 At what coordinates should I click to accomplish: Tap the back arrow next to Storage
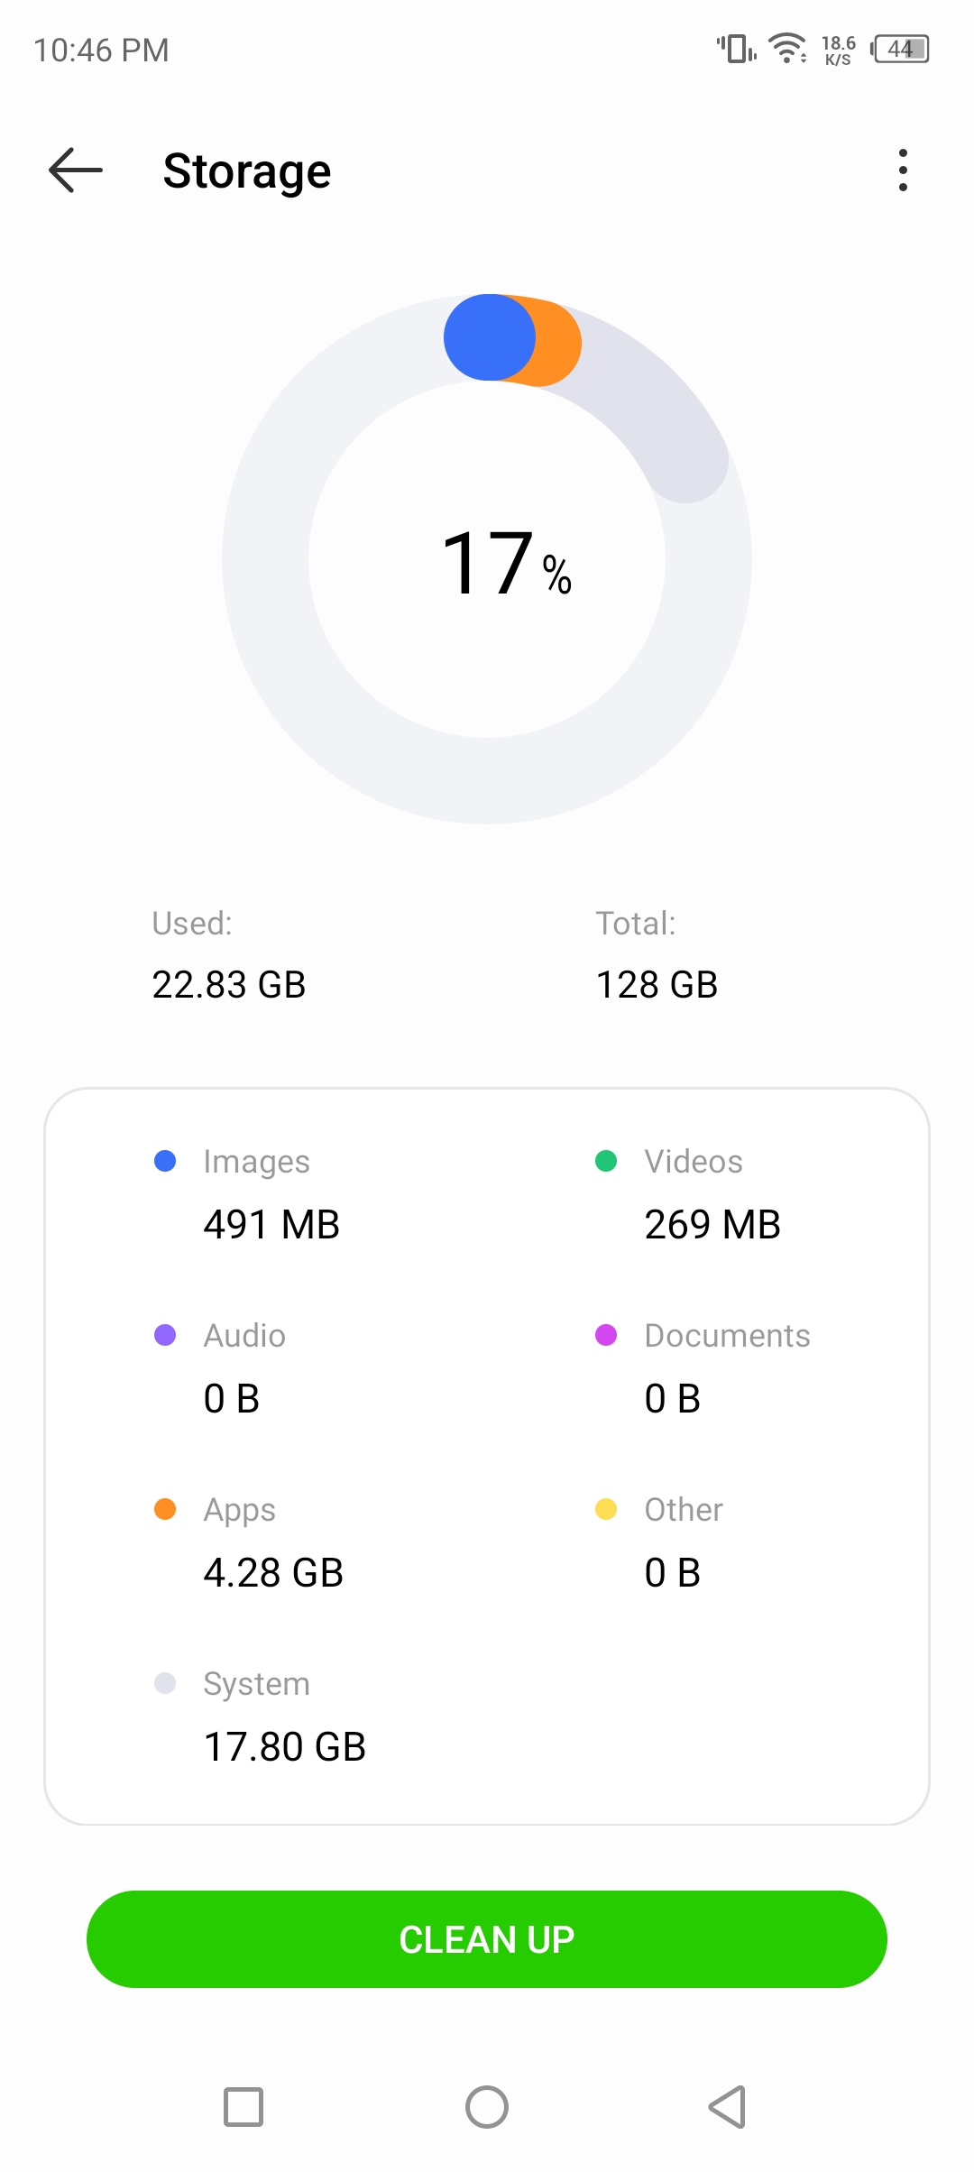[x=76, y=170]
